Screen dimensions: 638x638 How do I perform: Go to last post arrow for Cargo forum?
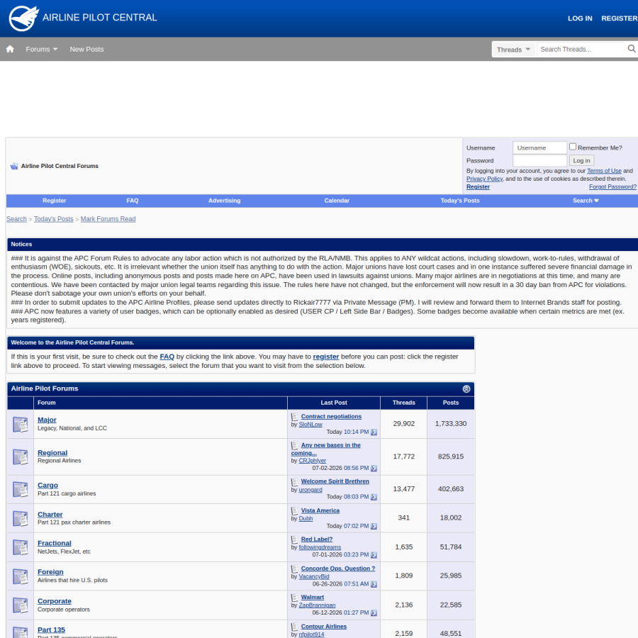coord(374,497)
